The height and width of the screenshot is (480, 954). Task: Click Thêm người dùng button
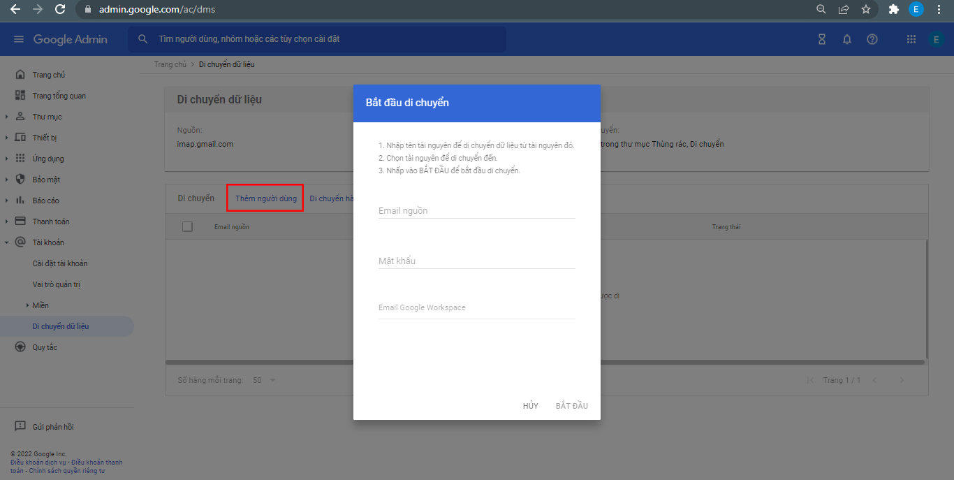point(265,198)
